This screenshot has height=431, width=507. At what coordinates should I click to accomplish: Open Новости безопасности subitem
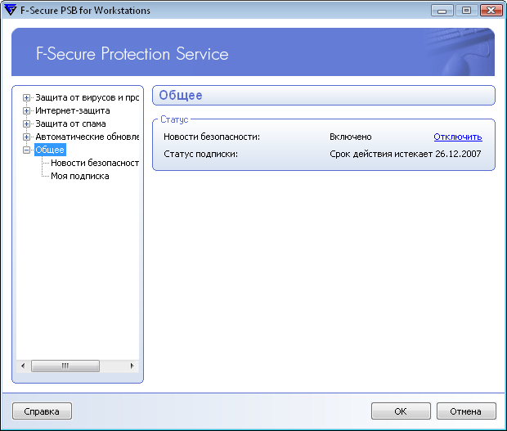coord(95,163)
